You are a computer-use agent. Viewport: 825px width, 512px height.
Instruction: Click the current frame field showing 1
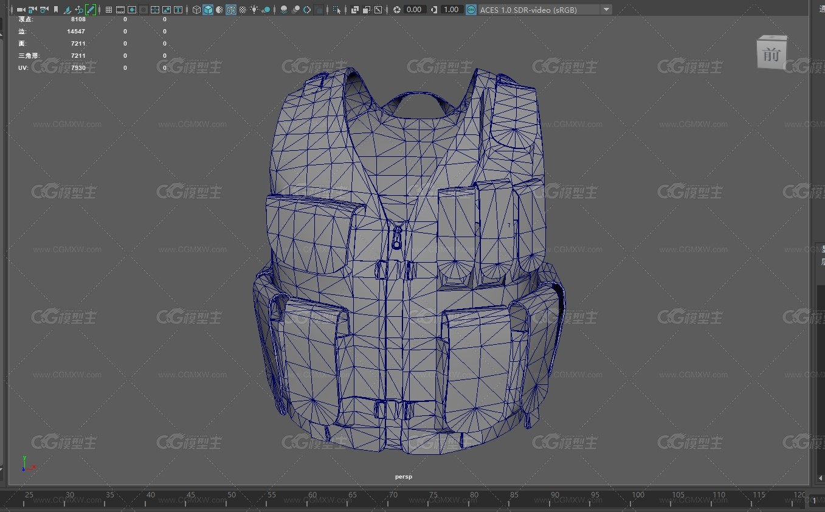pos(818,500)
